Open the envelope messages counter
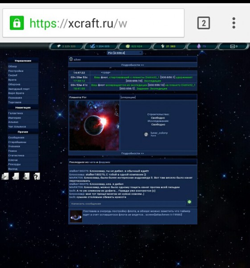The width and height of the screenshot is (250, 268). [x=233, y=46]
